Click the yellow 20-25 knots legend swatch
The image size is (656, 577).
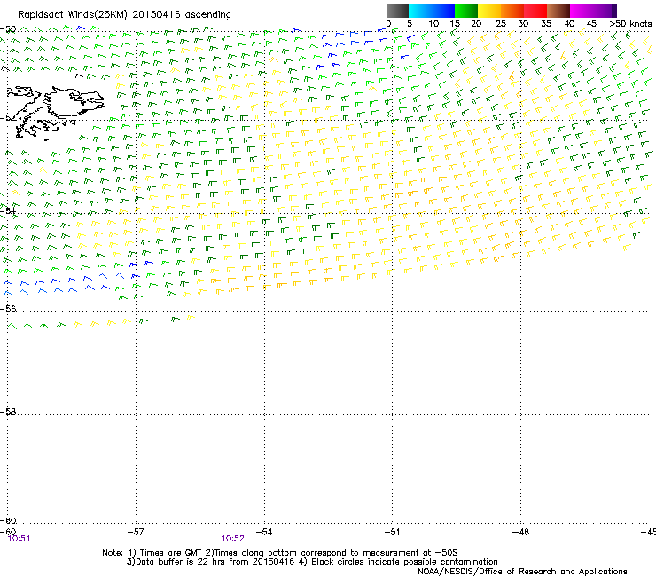click(489, 11)
